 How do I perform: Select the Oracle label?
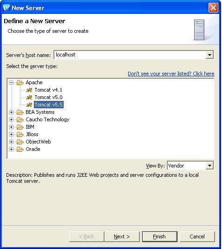pos(33,149)
